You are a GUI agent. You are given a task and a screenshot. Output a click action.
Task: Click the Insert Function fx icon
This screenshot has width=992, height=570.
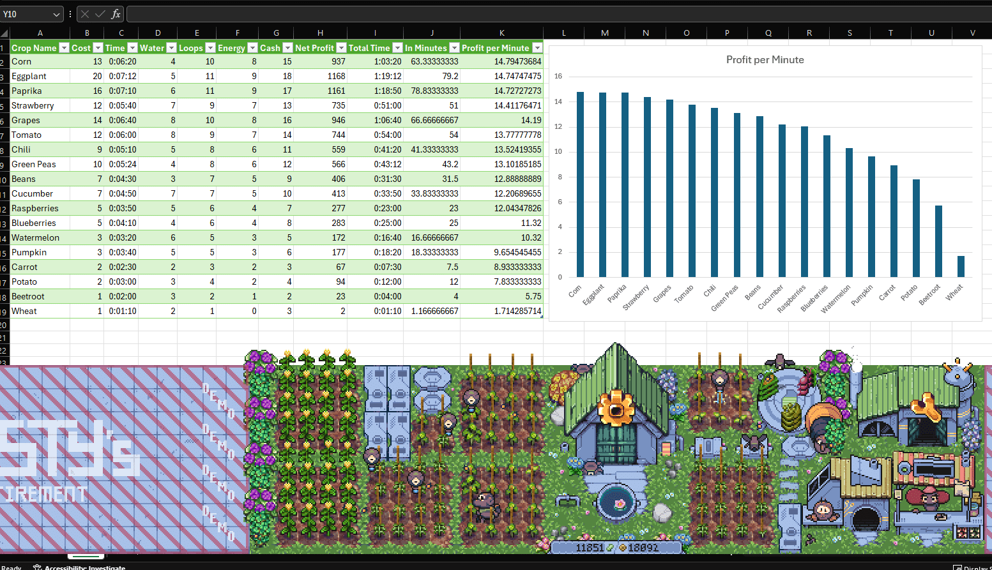(x=116, y=14)
